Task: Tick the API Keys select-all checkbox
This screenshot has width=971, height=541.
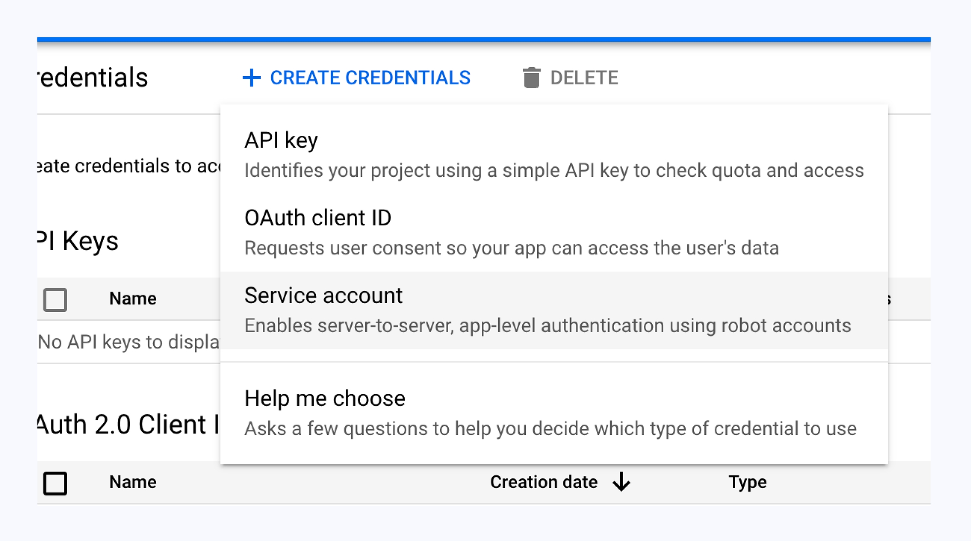Action: click(55, 299)
